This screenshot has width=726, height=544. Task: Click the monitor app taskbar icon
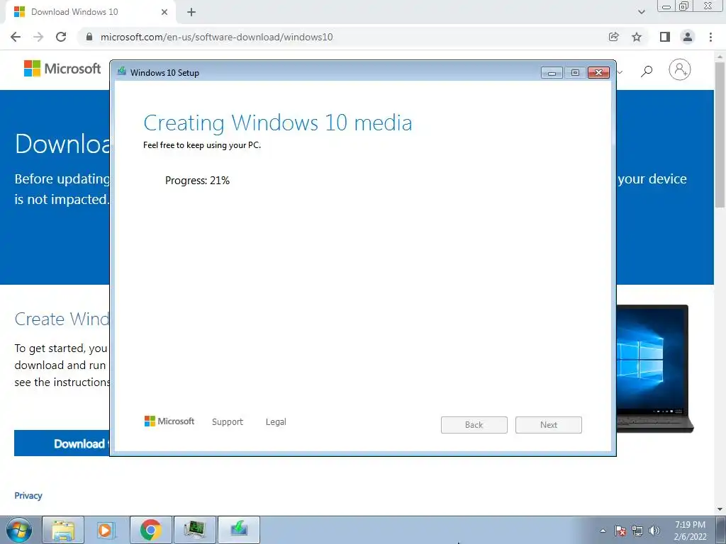click(x=195, y=530)
